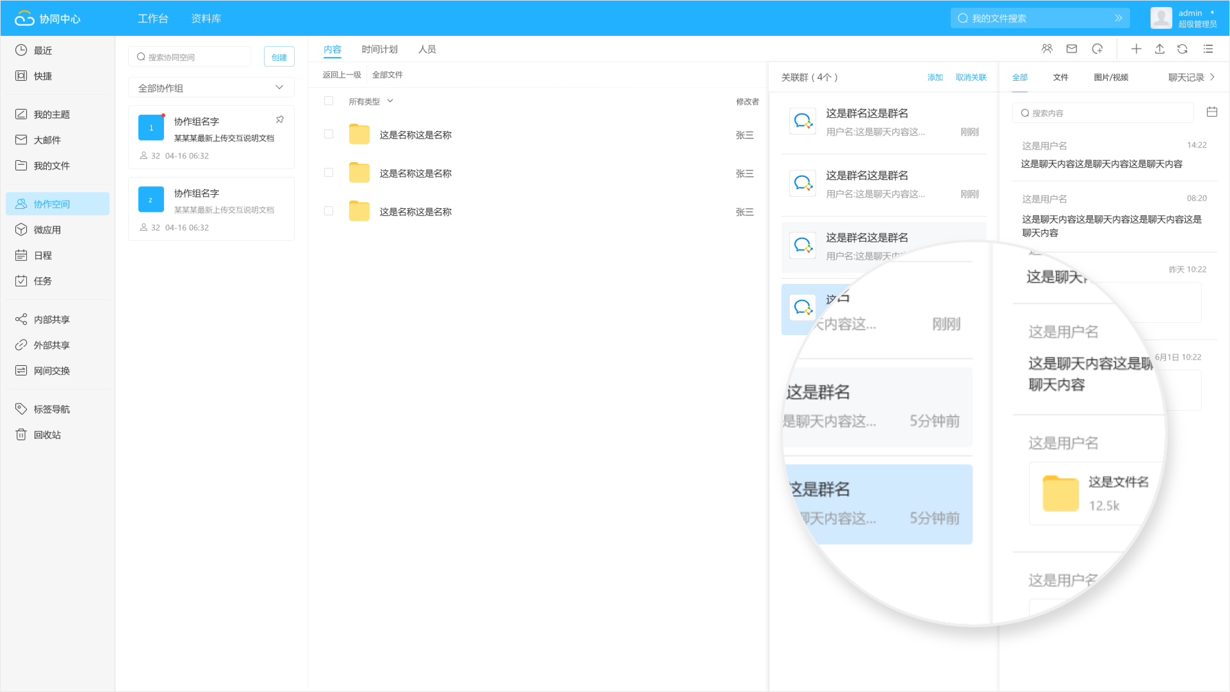Open the 任务 tasks section

pos(43,281)
